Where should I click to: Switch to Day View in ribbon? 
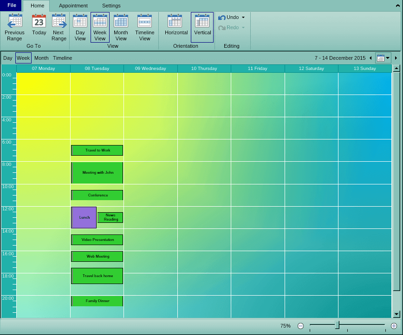point(80,21)
